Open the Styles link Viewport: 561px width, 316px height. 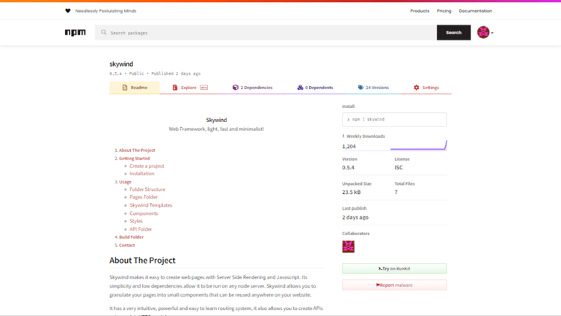point(136,221)
